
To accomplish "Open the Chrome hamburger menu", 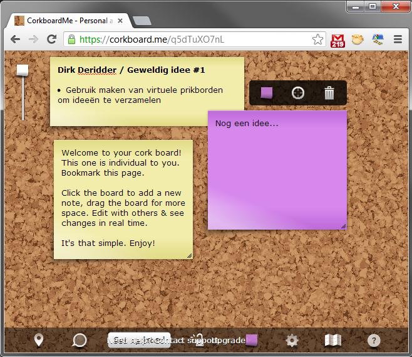I will click(x=398, y=40).
